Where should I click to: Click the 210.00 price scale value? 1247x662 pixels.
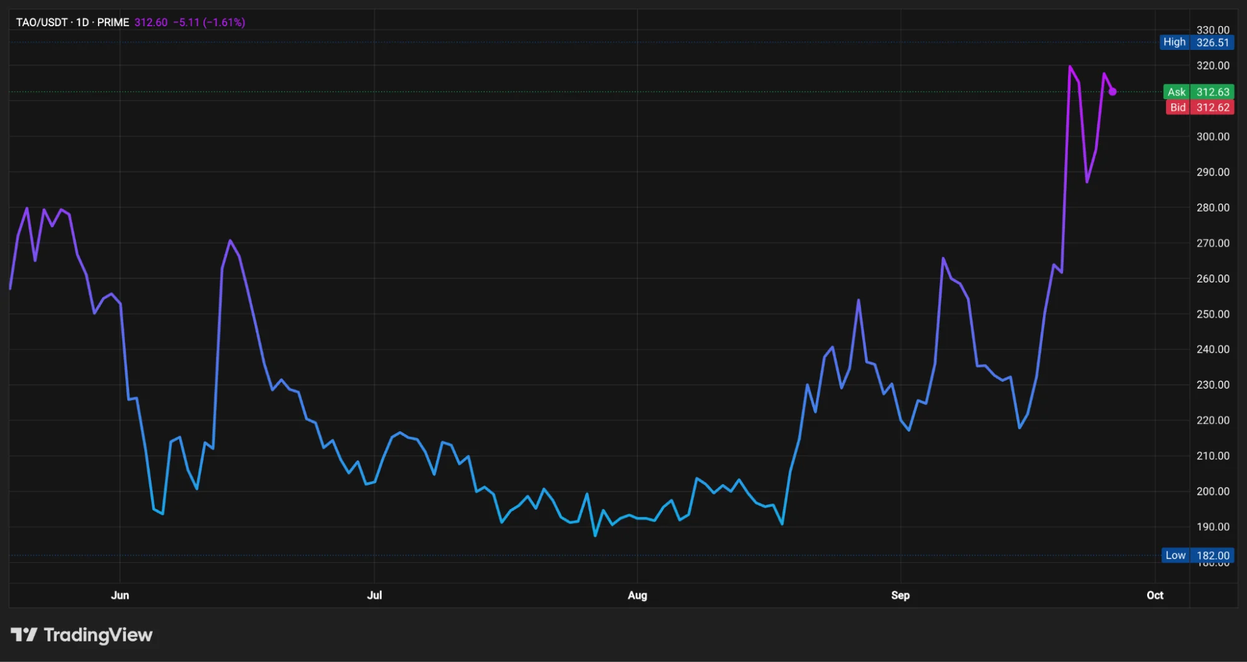[1213, 456]
